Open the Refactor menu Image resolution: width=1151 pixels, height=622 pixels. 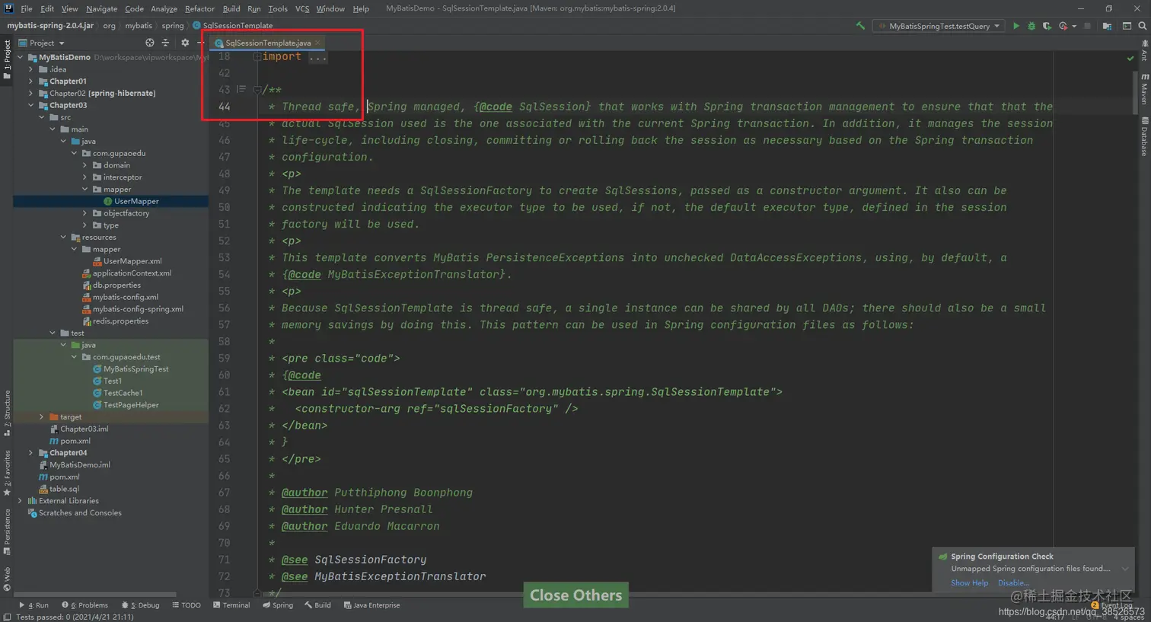click(x=199, y=8)
